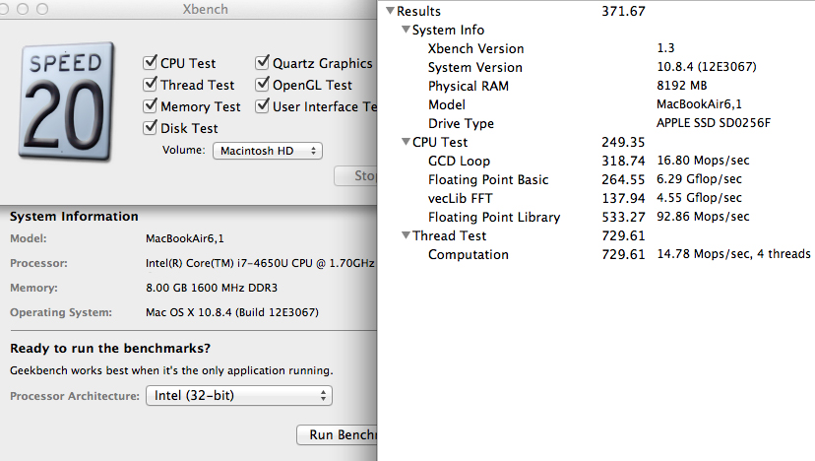Select the Computation row under Thread Test
This screenshot has height=461, width=815.
point(596,254)
